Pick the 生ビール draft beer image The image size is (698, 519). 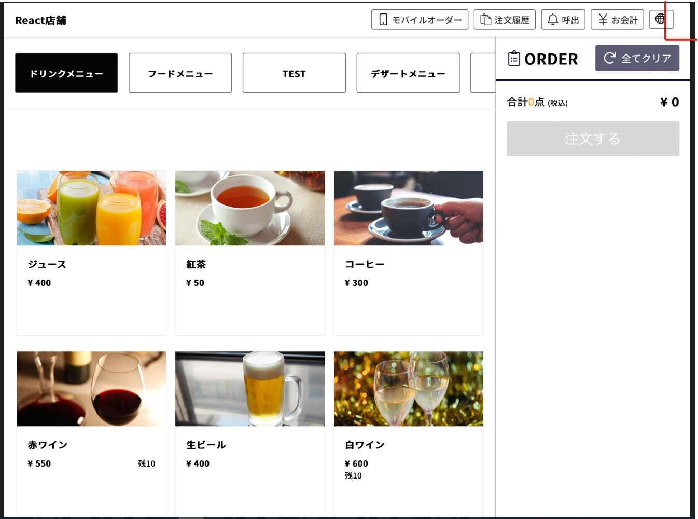point(250,389)
